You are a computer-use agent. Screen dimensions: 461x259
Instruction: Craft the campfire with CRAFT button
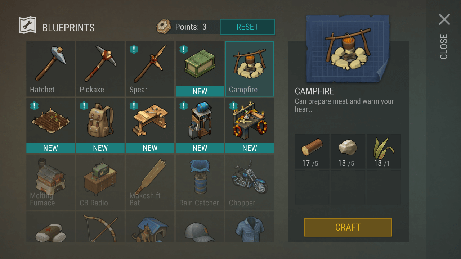click(348, 227)
